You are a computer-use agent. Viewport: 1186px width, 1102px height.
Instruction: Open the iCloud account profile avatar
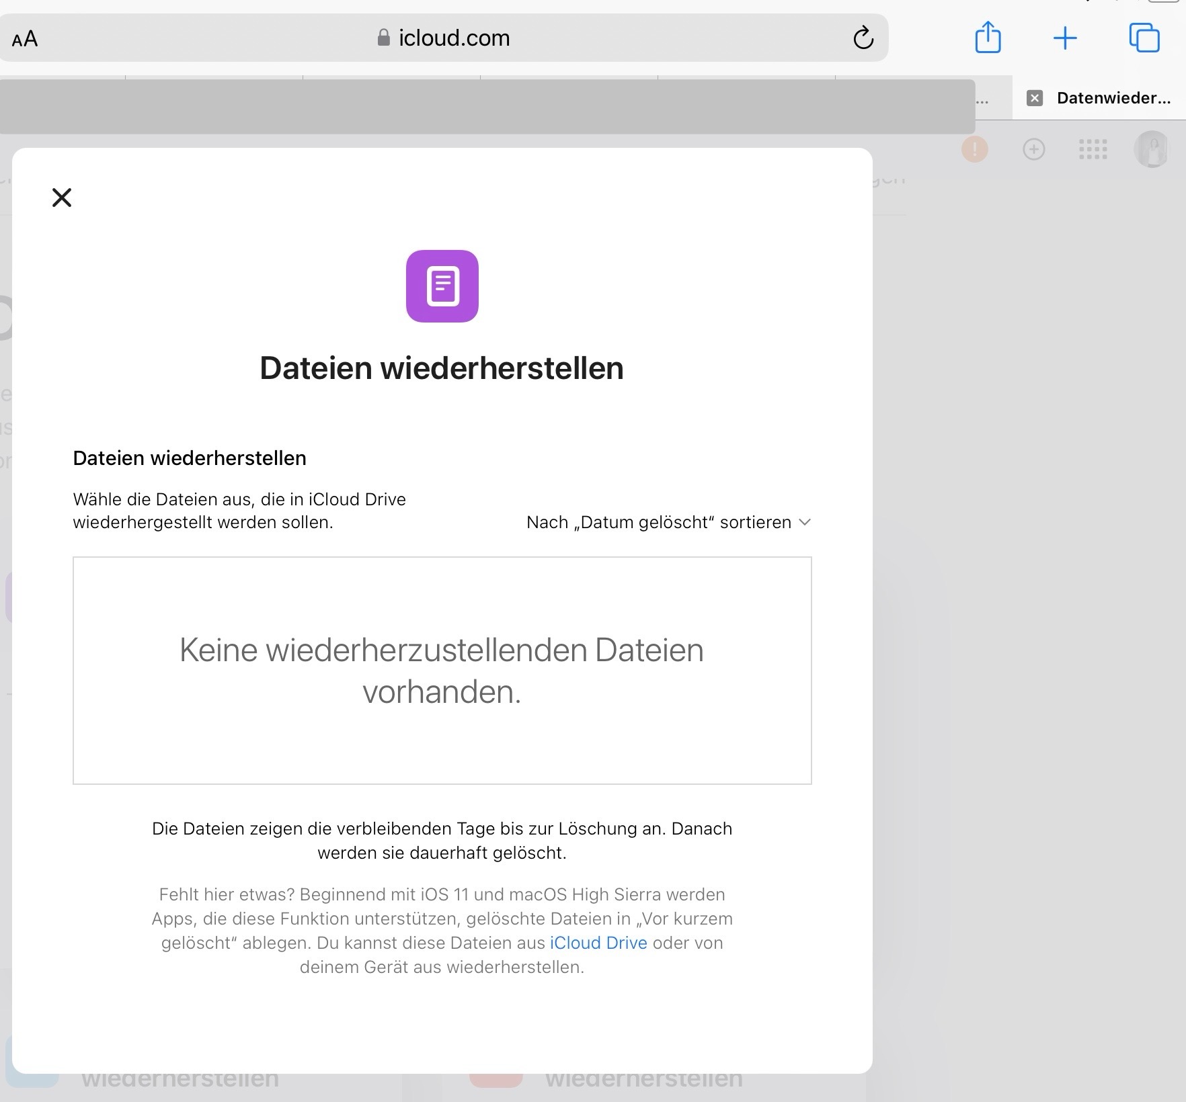click(x=1152, y=149)
